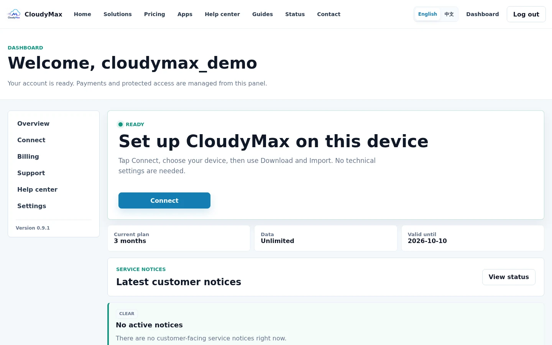Open Status in the top navigation
552x345 pixels.
click(x=295, y=14)
